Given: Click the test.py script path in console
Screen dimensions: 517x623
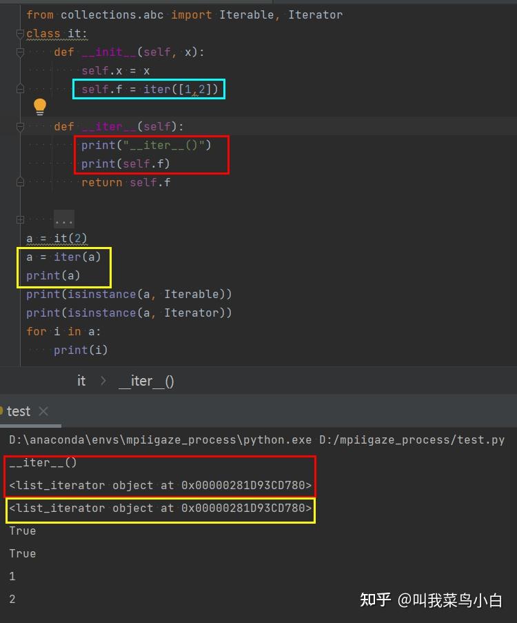Looking at the screenshot, I should 412,439.
